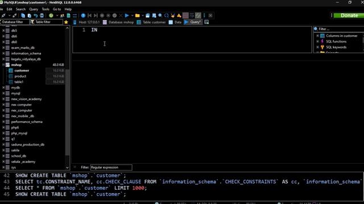Open the Help menu

pyautogui.click(x=68, y=9)
